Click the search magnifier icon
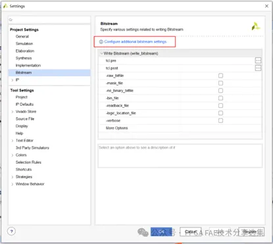Viewport: 273px width, 244px height. 11,20
